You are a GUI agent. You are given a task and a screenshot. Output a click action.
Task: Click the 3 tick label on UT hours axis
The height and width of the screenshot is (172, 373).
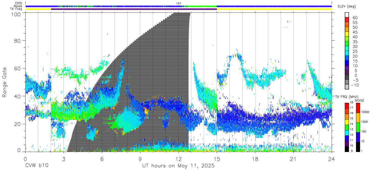(63, 159)
